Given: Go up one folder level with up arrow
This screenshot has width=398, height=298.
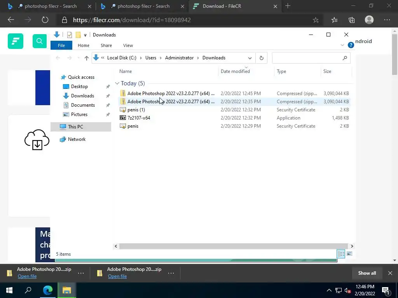Looking at the screenshot, I should (87, 58).
